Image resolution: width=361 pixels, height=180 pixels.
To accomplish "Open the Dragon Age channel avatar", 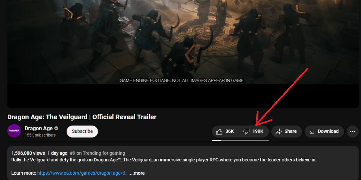I will coord(14,131).
